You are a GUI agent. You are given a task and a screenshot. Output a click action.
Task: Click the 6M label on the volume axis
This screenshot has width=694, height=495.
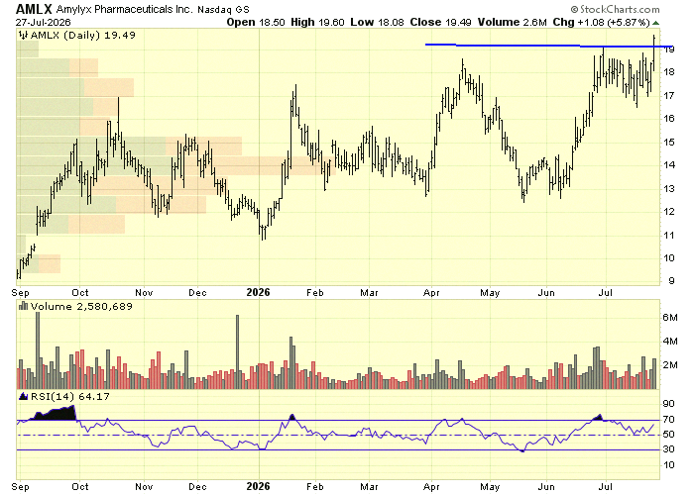tap(669, 318)
